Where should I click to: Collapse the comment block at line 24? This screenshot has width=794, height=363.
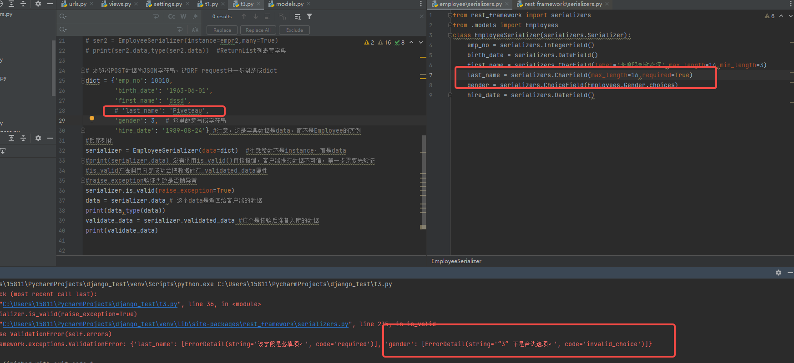83,71
